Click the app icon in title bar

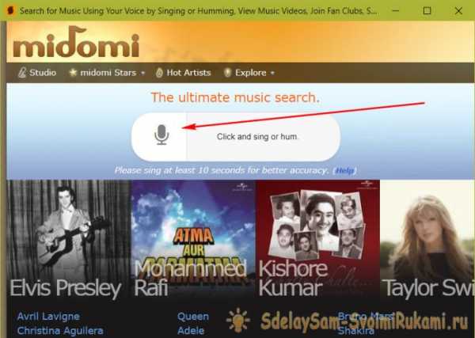[10, 10]
